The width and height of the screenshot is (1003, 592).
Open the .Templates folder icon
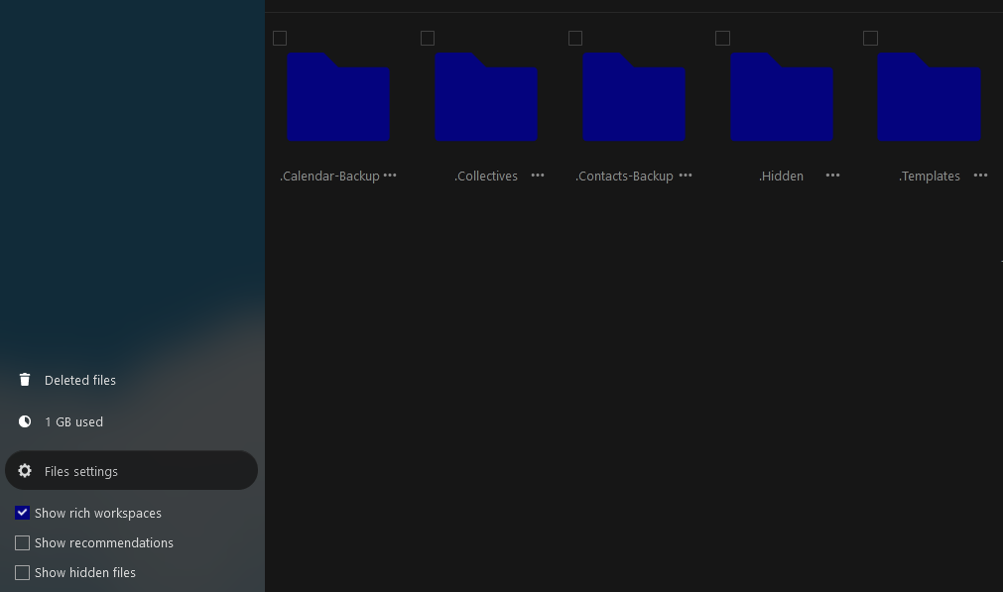pos(930,97)
